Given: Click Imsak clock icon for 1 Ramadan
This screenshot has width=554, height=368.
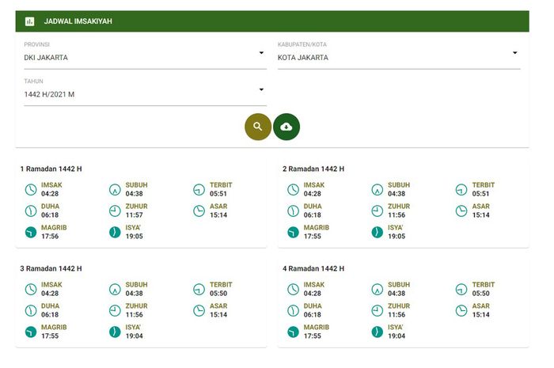Looking at the screenshot, I should 31,190.
